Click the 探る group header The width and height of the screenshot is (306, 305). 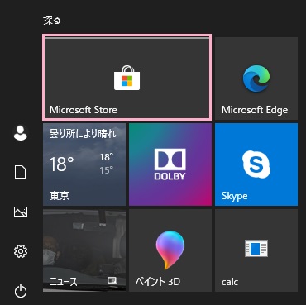51,21
